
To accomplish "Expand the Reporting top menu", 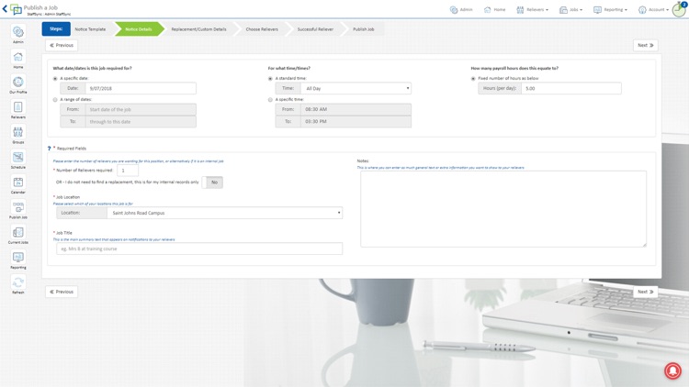I will [610, 10].
